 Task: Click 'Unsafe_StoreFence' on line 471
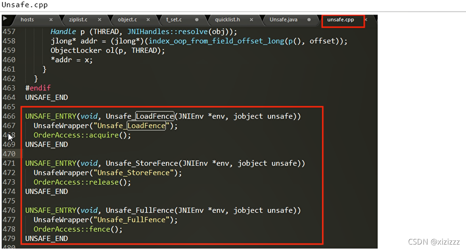(x=142, y=163)
